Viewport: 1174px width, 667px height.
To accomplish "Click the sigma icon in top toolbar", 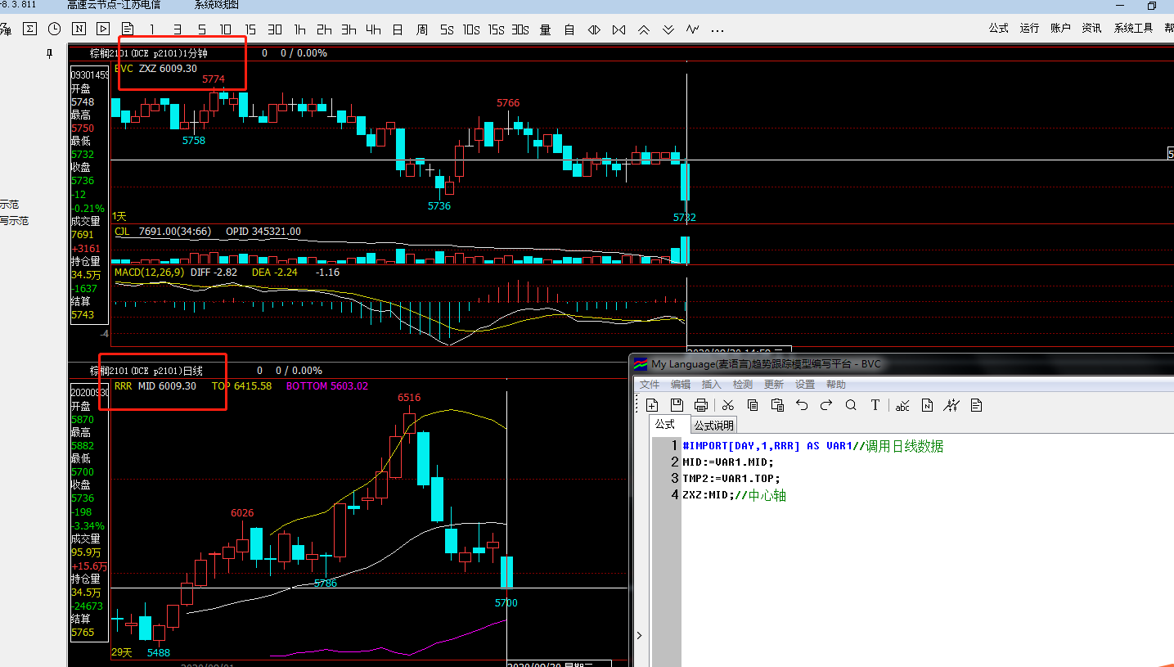I will coord(29,29).
